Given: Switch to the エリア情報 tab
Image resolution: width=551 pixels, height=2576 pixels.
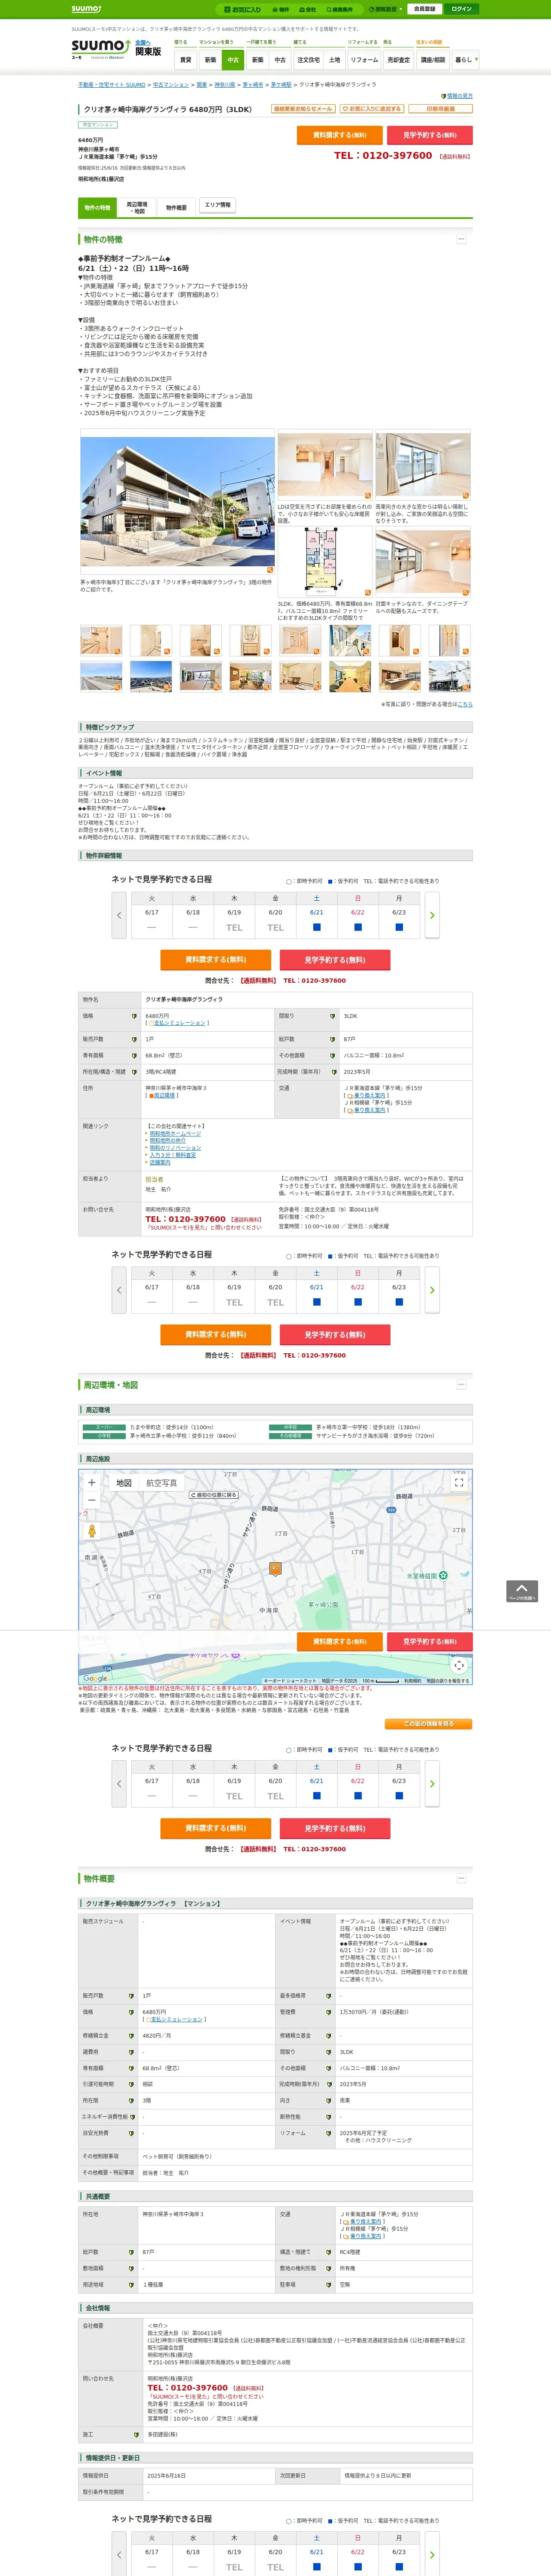Looking at the screenshot, I should (217, 205).
